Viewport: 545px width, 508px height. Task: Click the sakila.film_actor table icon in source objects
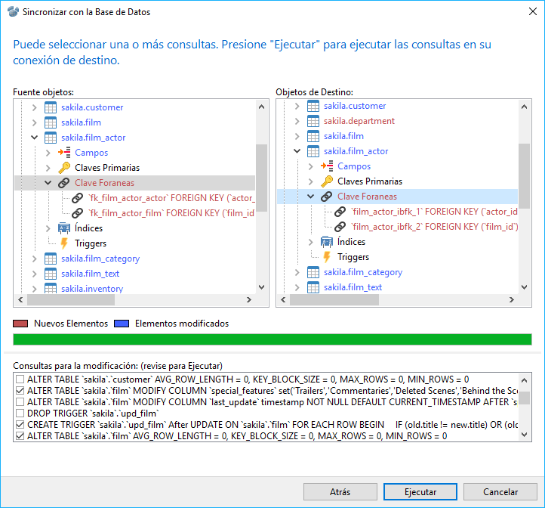click(51, 138)
